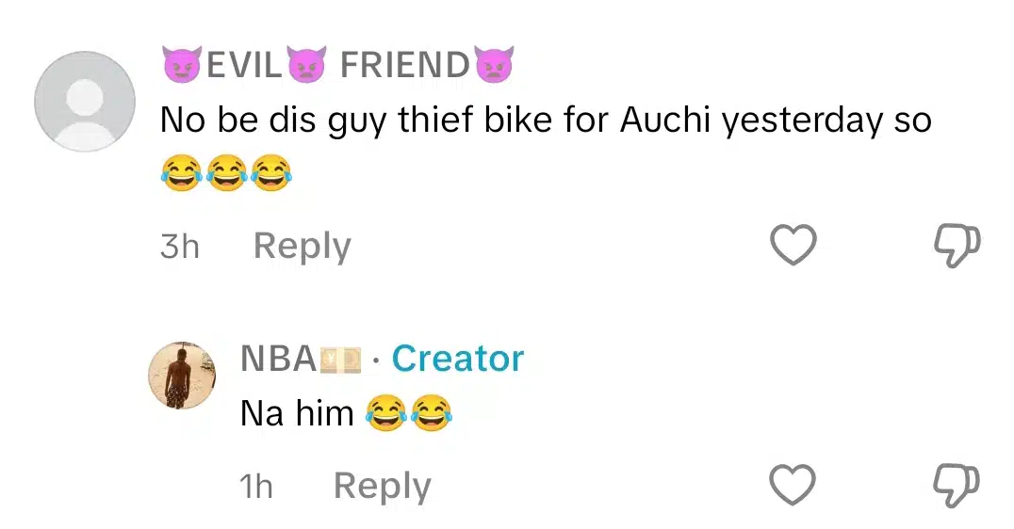Open the EVIL FRIEND username profile

pyautogui.click(x=337, y=64)
